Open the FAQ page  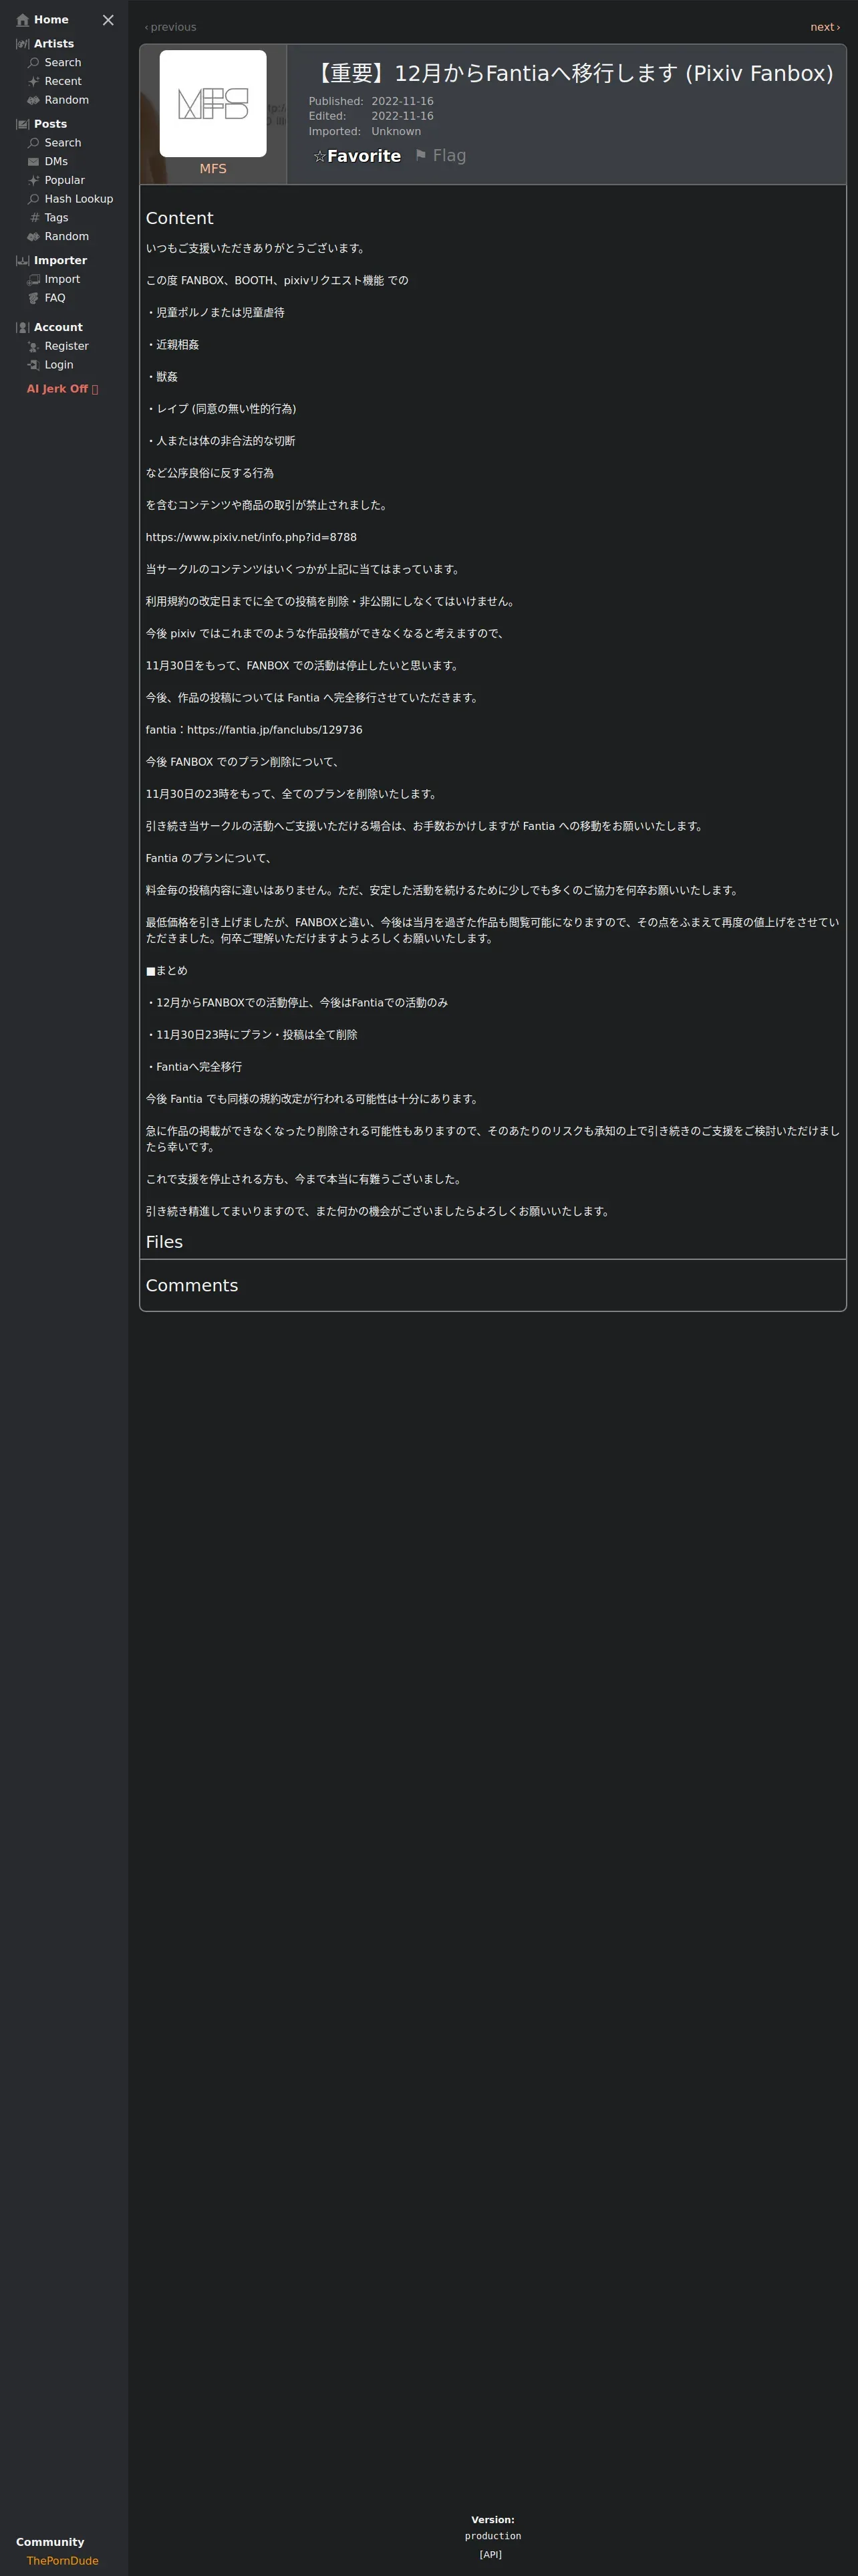tap(55, 298)
